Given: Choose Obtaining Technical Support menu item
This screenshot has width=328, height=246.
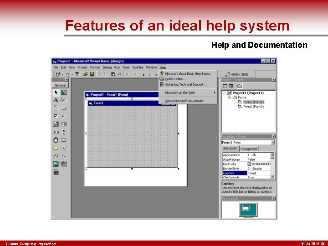Looking at the screenshot, I should pyautogui.click(x=188, y=85).
